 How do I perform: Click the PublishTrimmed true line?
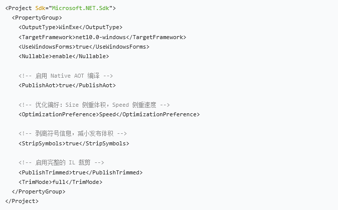tap(81, 172)
